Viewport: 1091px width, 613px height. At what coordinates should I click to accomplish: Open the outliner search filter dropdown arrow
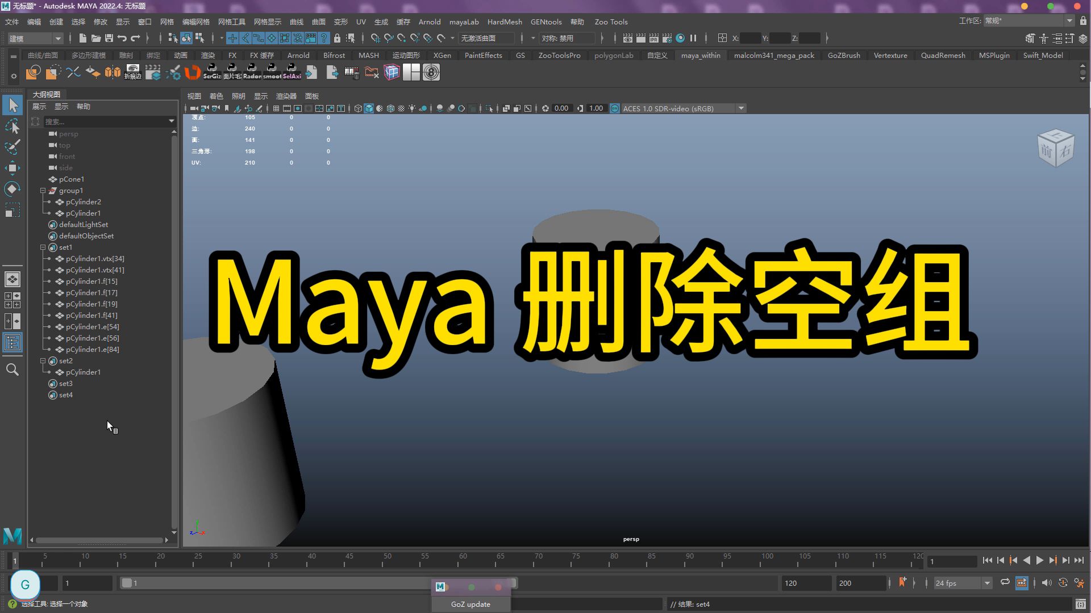click(171, 121)
